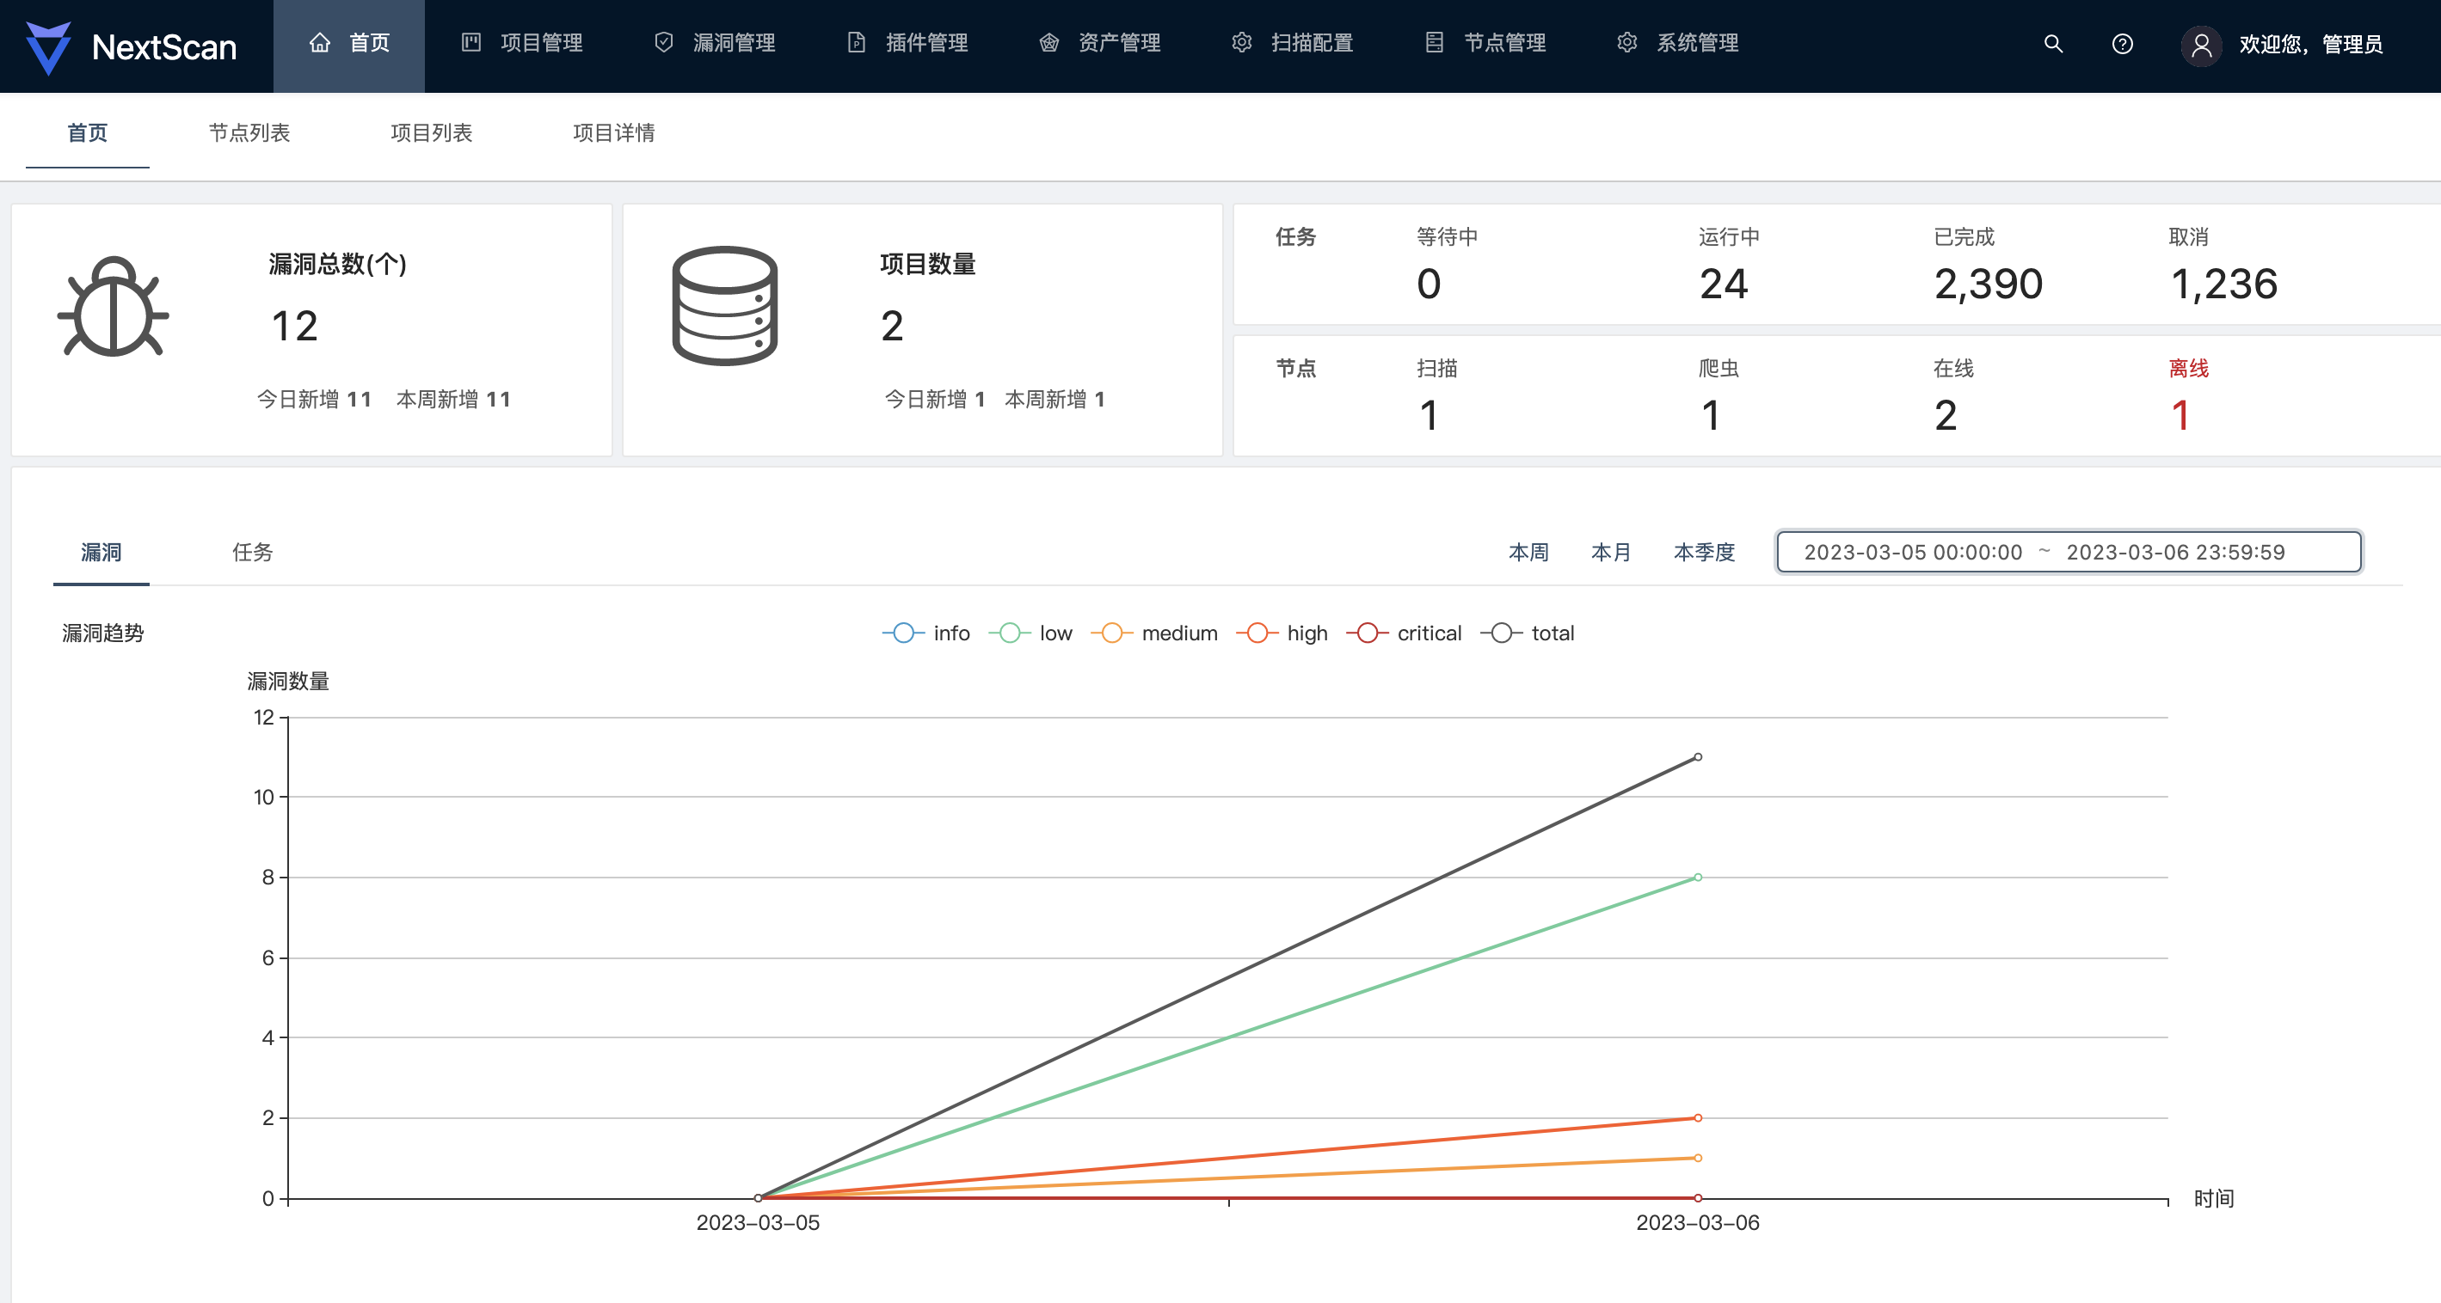The image size is (2441, 1303).
Task: Click the critical legend color marker
Action: tap(1367, 633)
